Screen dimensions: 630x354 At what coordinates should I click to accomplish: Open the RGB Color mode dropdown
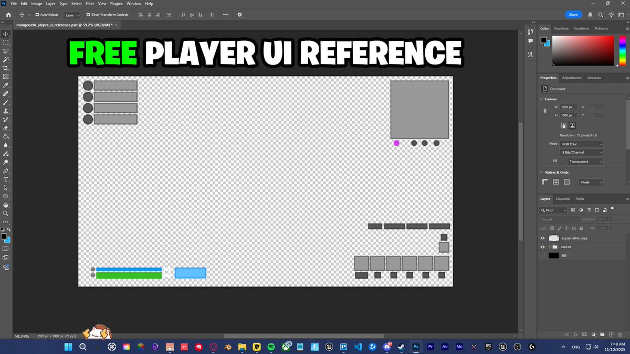[x=582, y=144]
